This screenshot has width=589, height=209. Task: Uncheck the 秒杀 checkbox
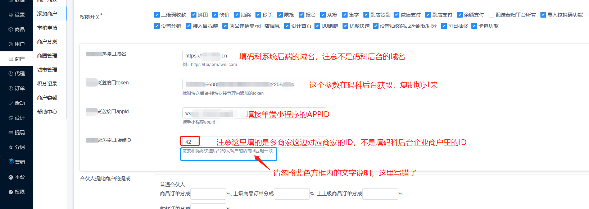pos(258,15)
